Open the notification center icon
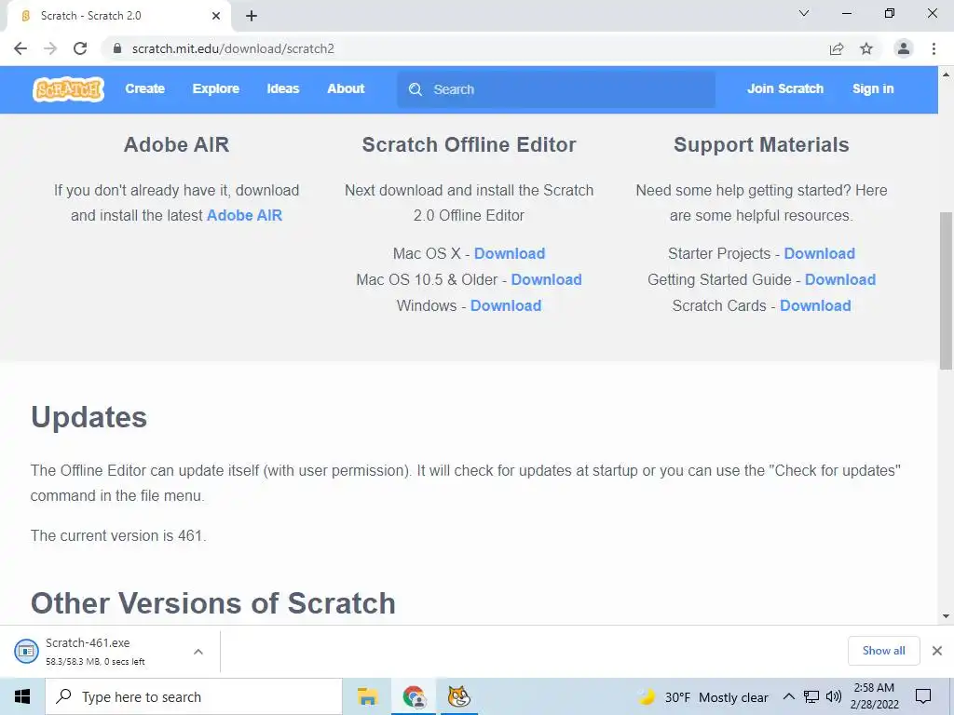Screen dimensions: 954x715 point(923,696)
